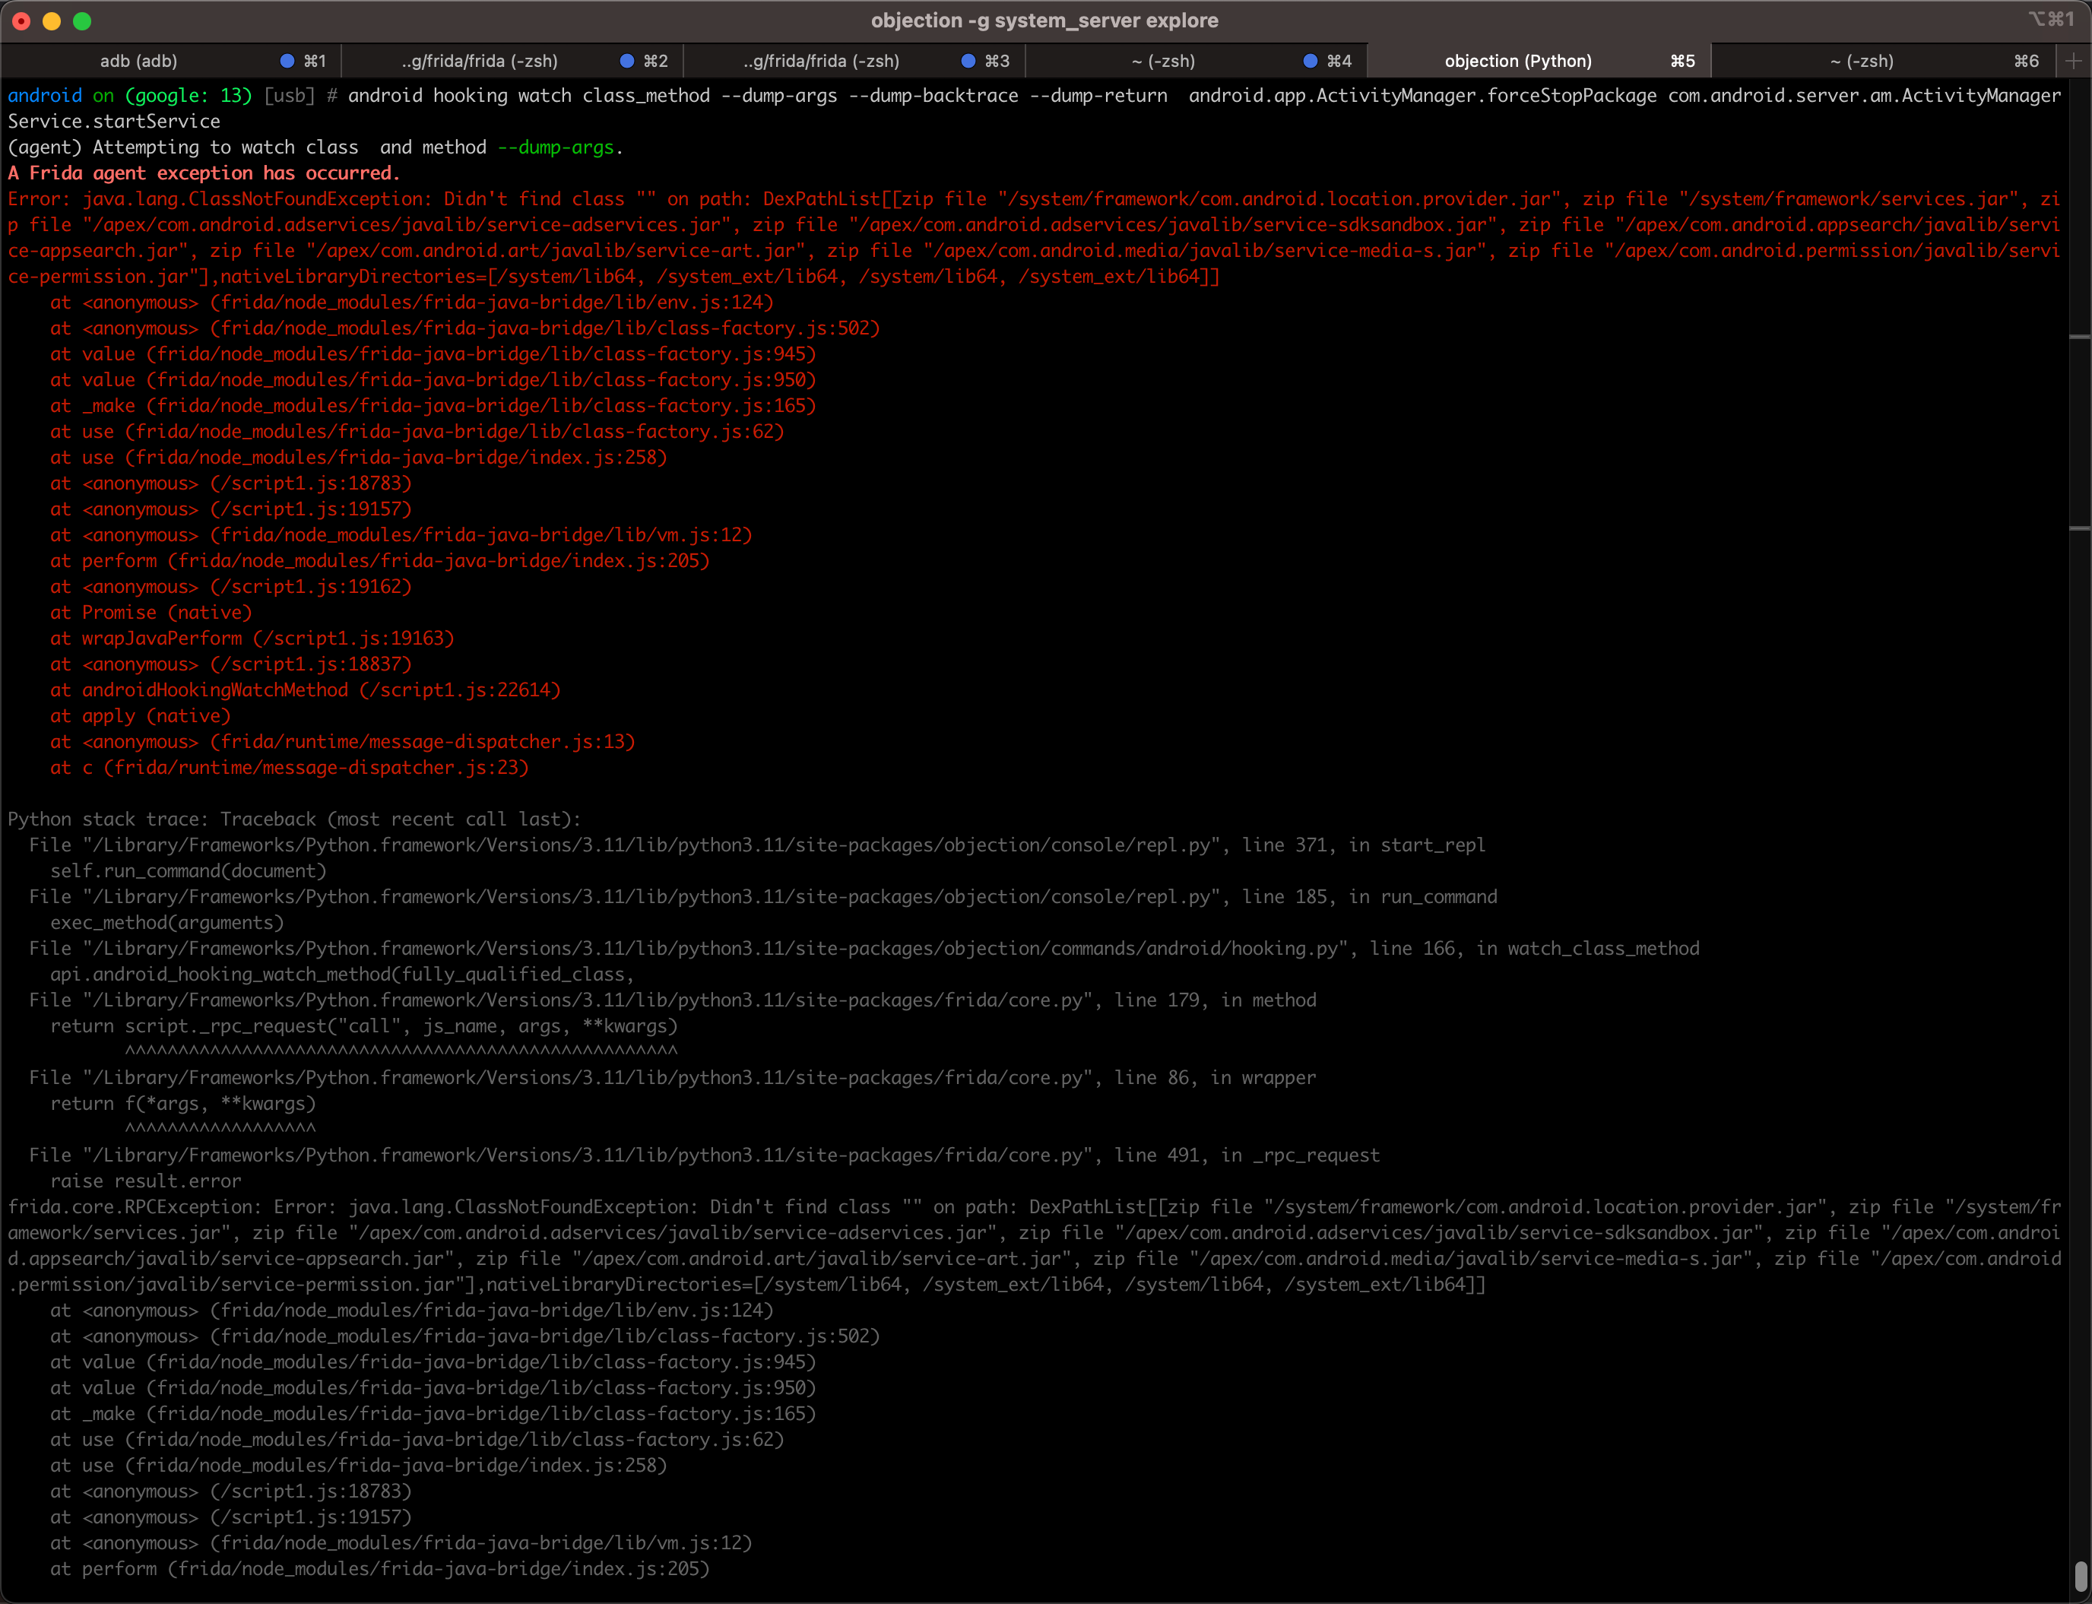Click 'android' in the prompt
The width and height of the screenshot is (2092, 1604).
tap(45, 96)
